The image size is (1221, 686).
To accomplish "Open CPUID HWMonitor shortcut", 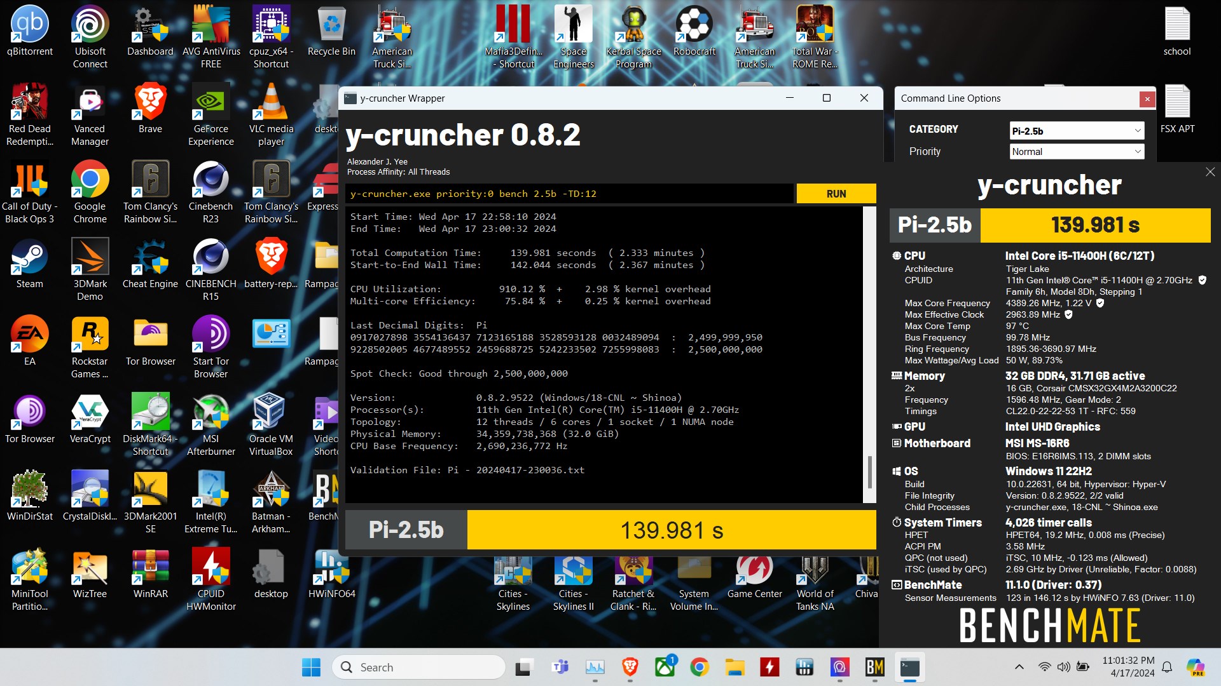I will click(211, 579).
